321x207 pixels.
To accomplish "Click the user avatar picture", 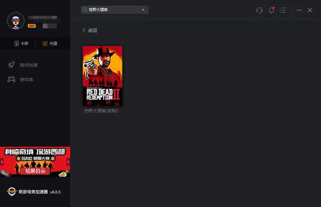I will 16,21.
